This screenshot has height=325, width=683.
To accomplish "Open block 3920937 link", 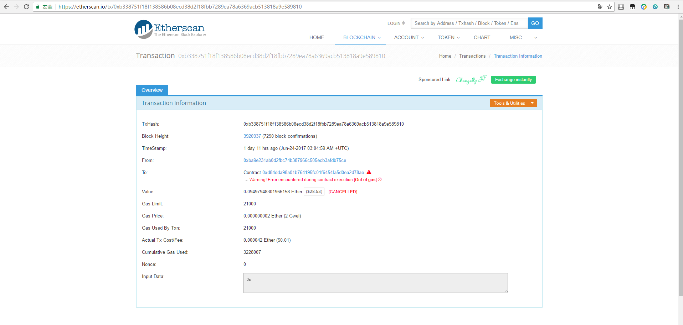I will click(x=252, y=136).
